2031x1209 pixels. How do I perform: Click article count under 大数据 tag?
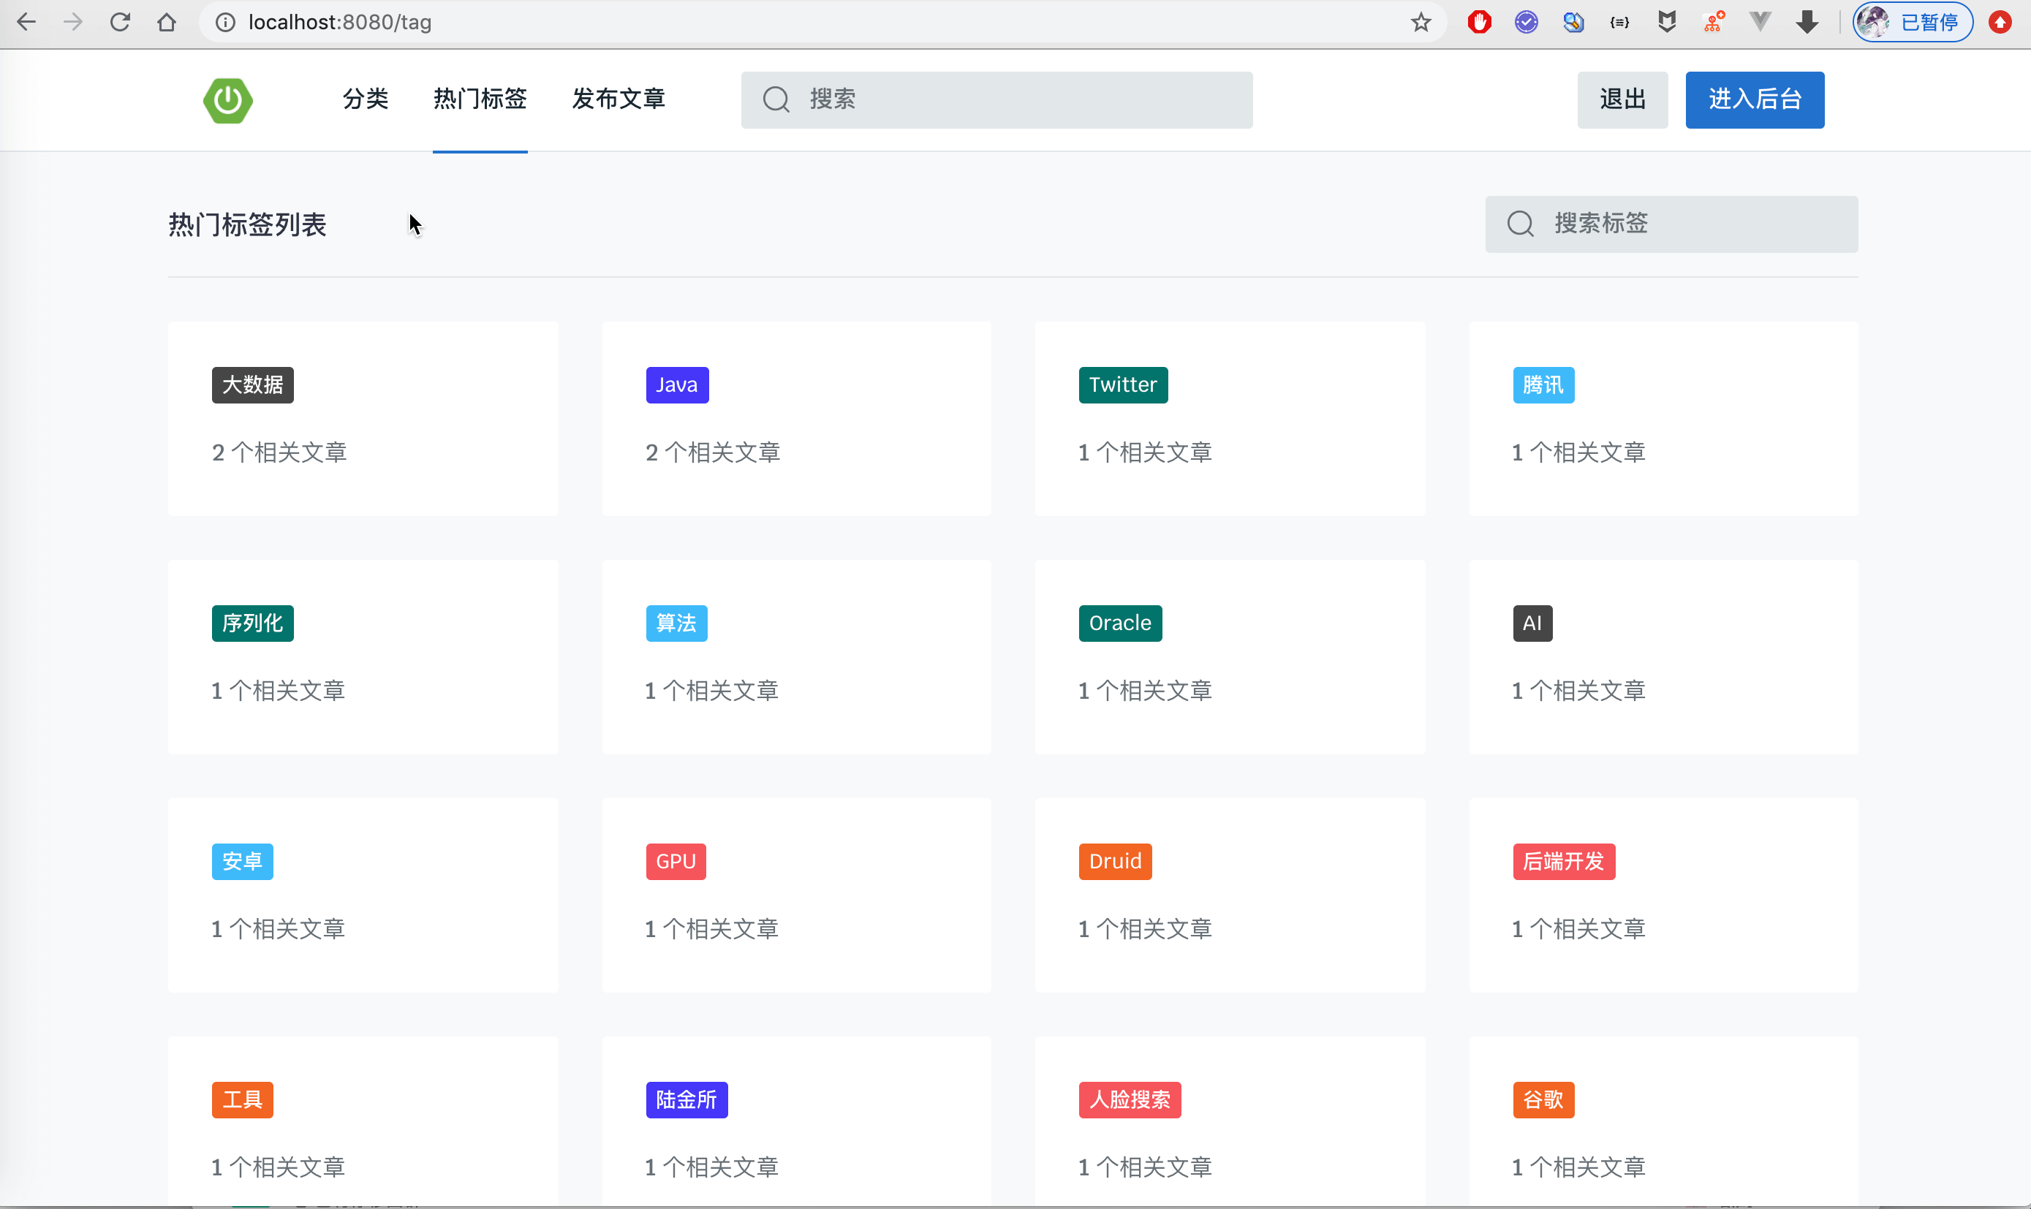click(279, 452)
